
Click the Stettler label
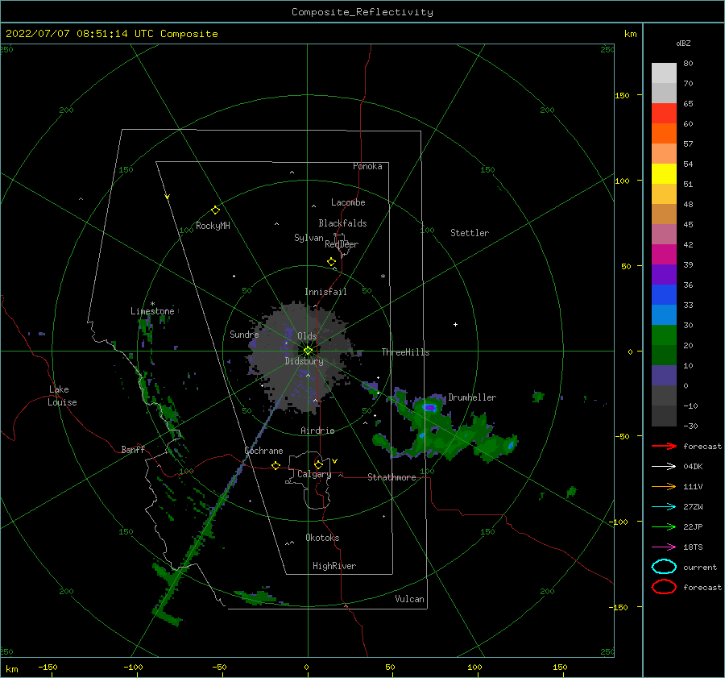pos(470,233)
